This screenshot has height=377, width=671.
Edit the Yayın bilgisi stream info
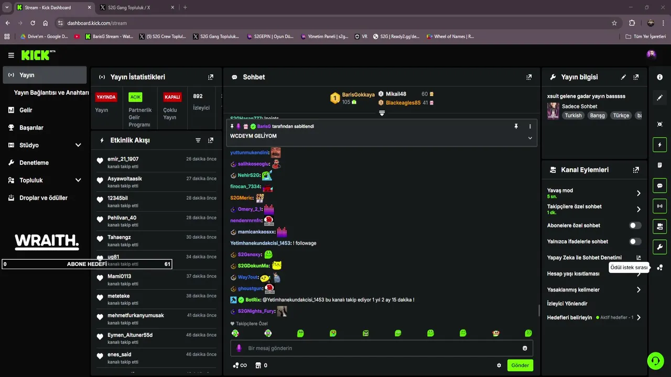(x=623, y=77)
